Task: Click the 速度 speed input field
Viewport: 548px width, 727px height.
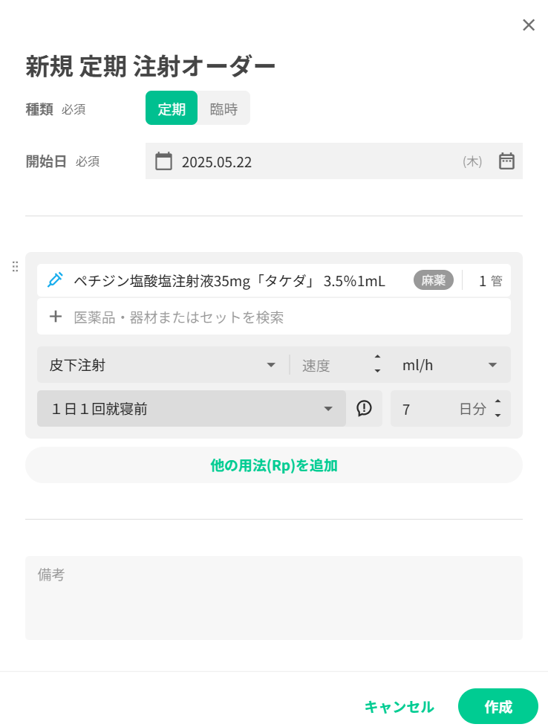Action: coord(330,365)
